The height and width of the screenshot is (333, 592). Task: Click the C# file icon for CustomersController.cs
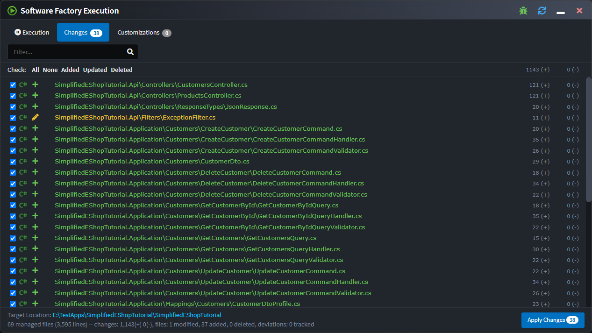(x=23, y=85)
